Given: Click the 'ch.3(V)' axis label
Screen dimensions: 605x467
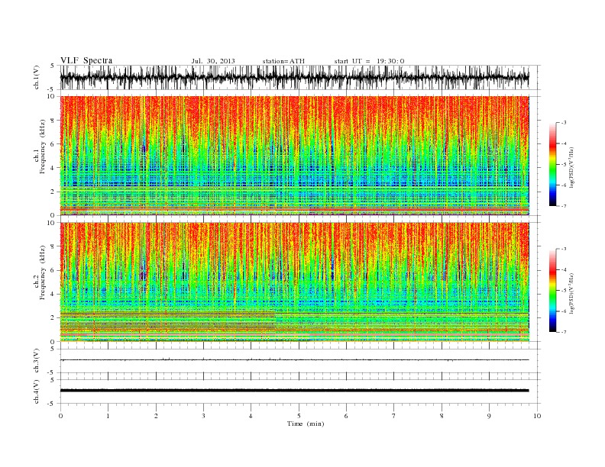Looking at the screenshot, I should pos(37,361).
